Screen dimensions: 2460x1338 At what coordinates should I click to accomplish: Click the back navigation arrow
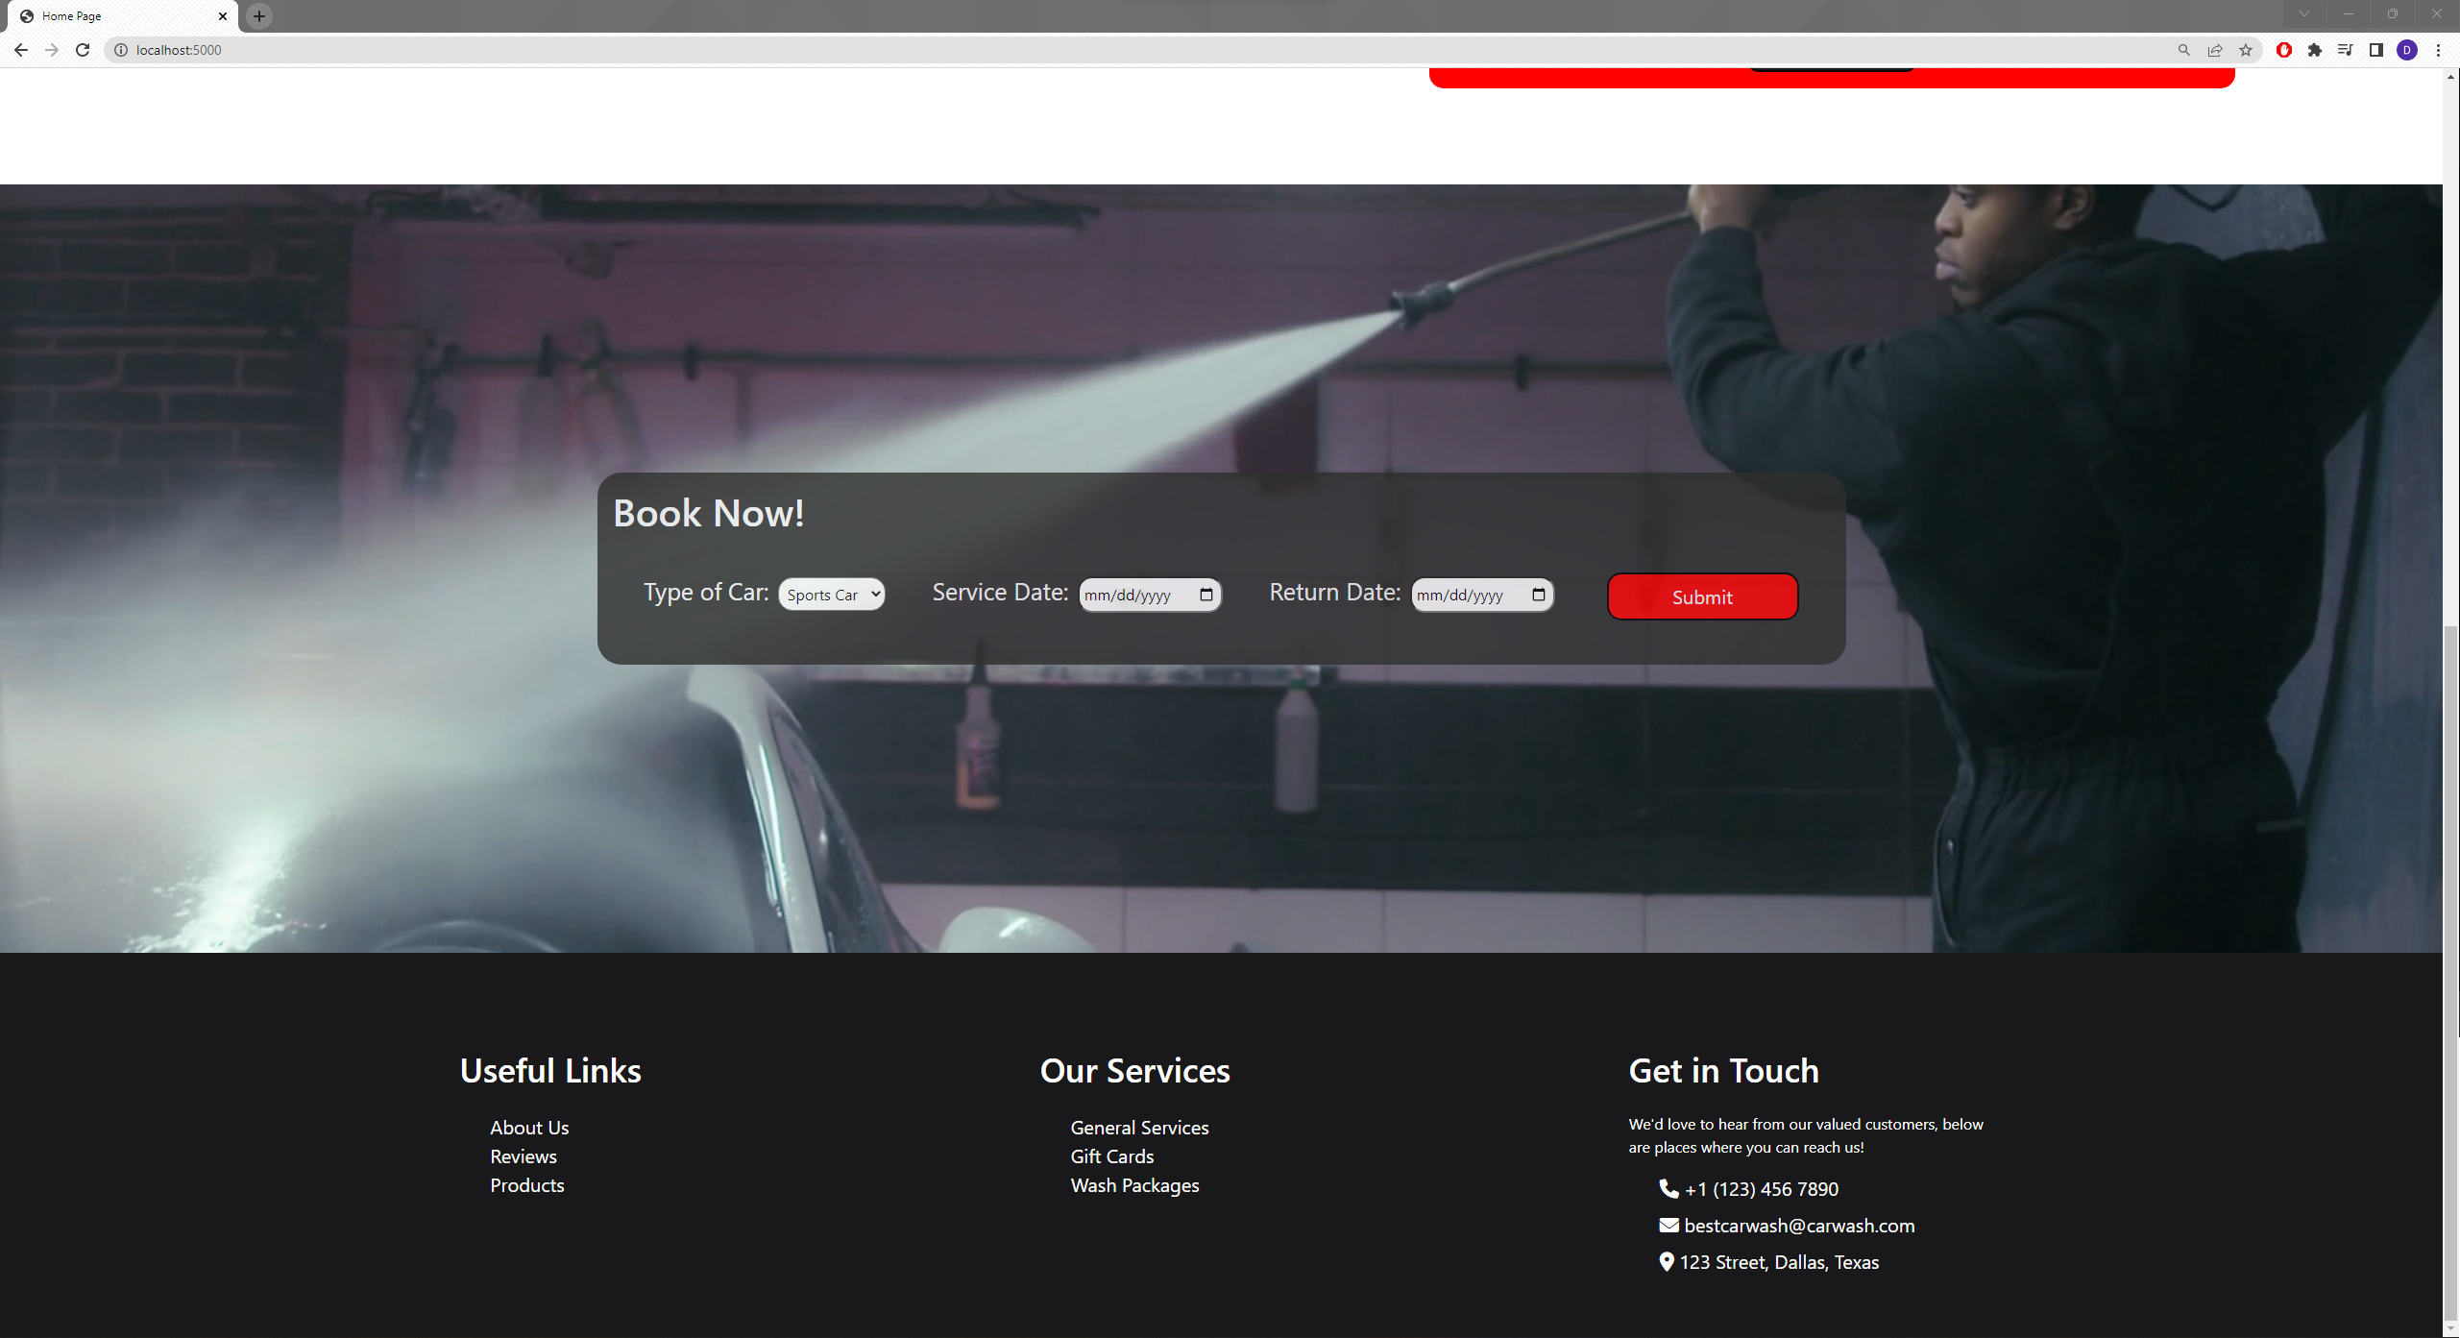(21, 50)
